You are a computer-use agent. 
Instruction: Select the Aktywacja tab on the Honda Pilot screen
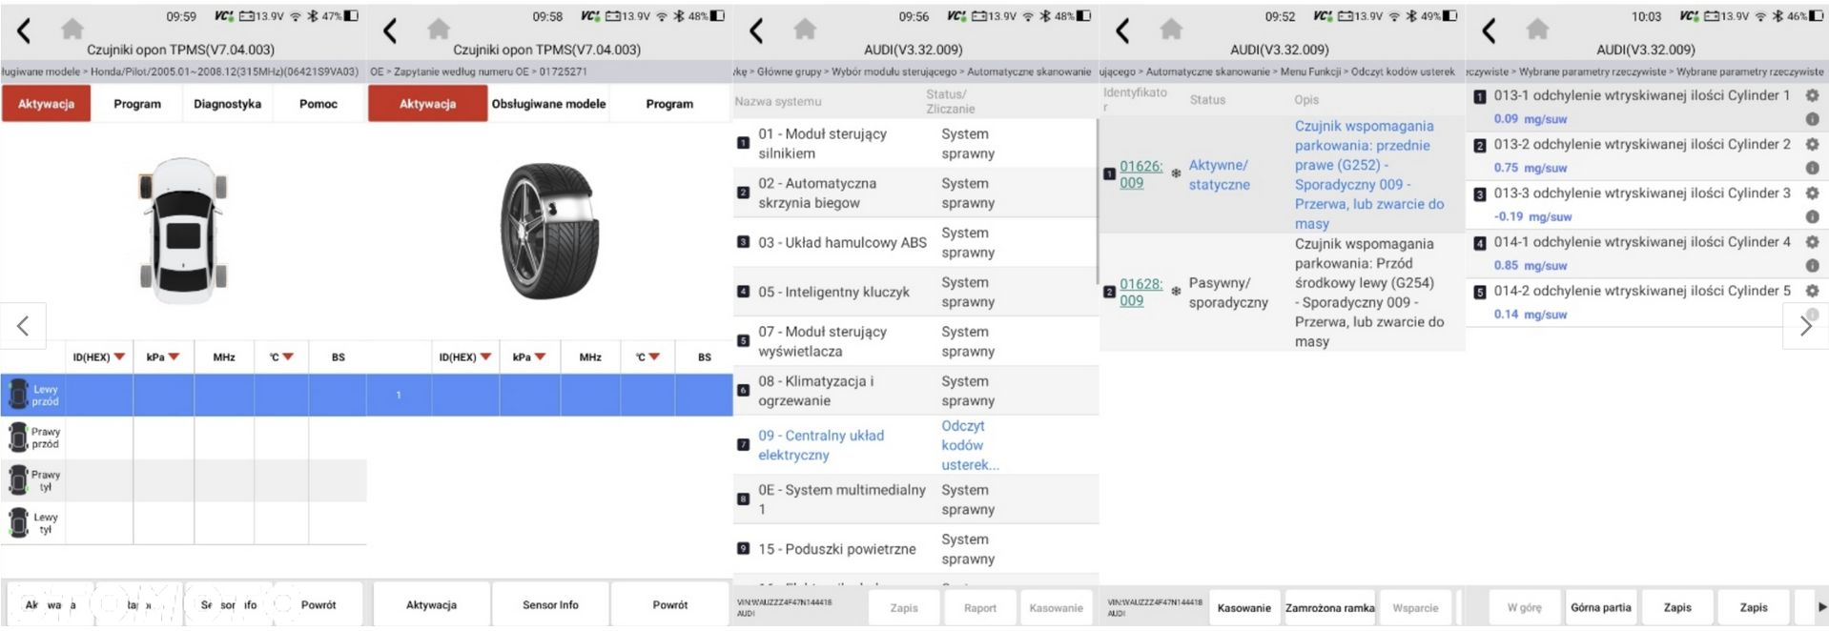pos(46,104)
